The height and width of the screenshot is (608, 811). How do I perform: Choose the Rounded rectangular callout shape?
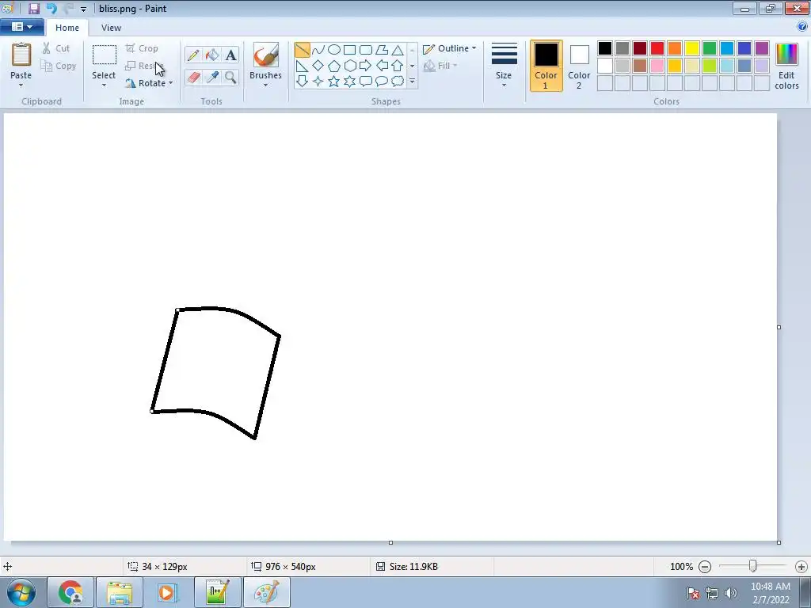point(366,82)
